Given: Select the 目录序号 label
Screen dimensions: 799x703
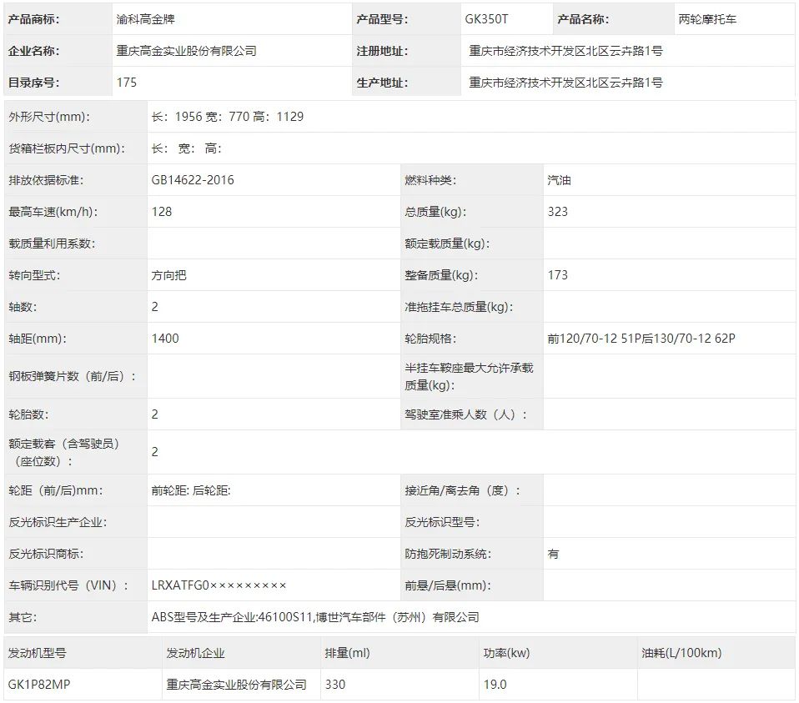Looking at the screenshot, I should point(33,83).
